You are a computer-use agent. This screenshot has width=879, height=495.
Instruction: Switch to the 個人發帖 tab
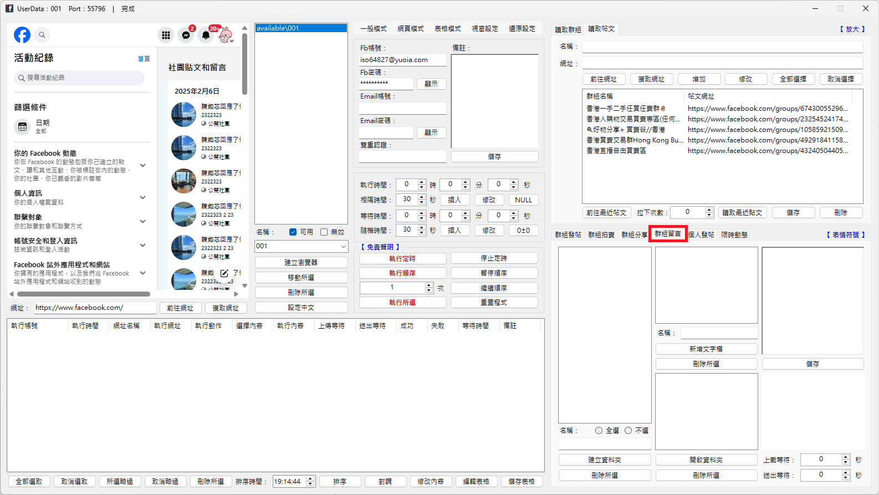[701, 235]
